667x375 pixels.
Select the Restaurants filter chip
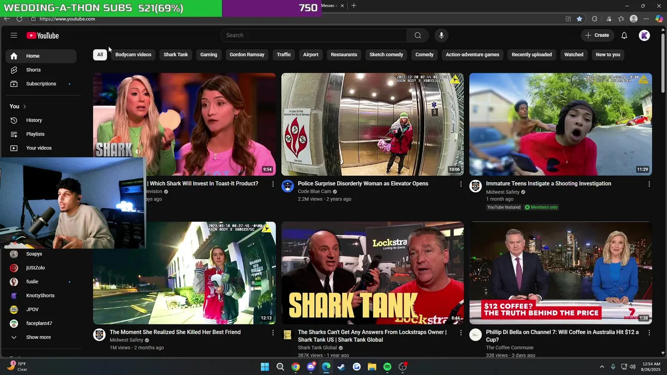coord(344,55)
